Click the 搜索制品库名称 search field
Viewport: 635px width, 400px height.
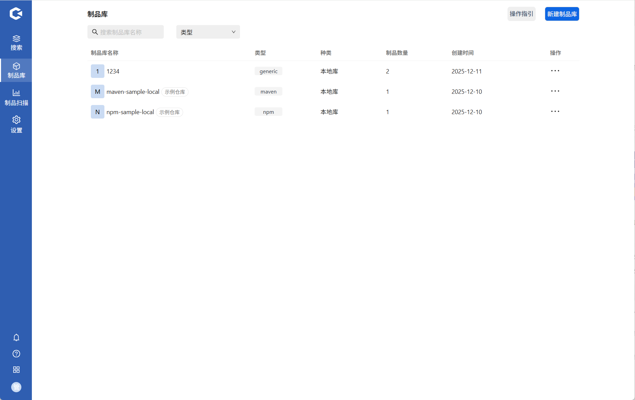click(125, 32)
